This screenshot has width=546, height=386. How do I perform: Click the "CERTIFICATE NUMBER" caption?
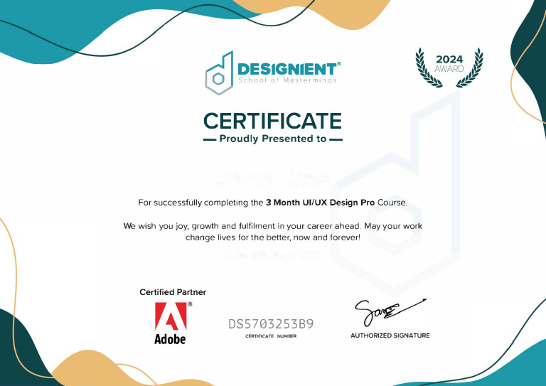[271, 336]
